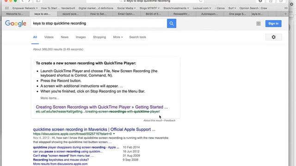This screenshot has height=166, width=296.
Task: Open Creating Screen Recordings with QuickTime Player result
Action: (102, 107)
